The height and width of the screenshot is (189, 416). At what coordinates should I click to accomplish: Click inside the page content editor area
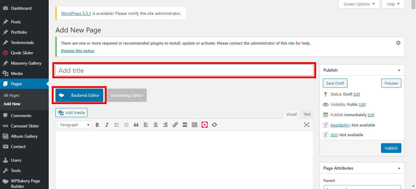[184, 160]
